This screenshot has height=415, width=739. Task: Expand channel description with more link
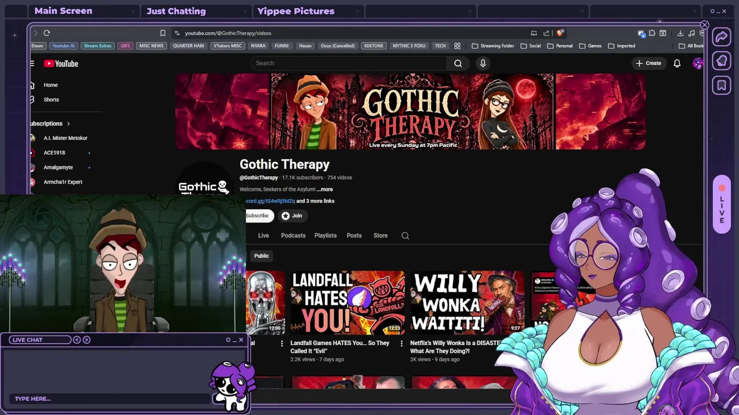pyautogui.click(x=324, y=189)
